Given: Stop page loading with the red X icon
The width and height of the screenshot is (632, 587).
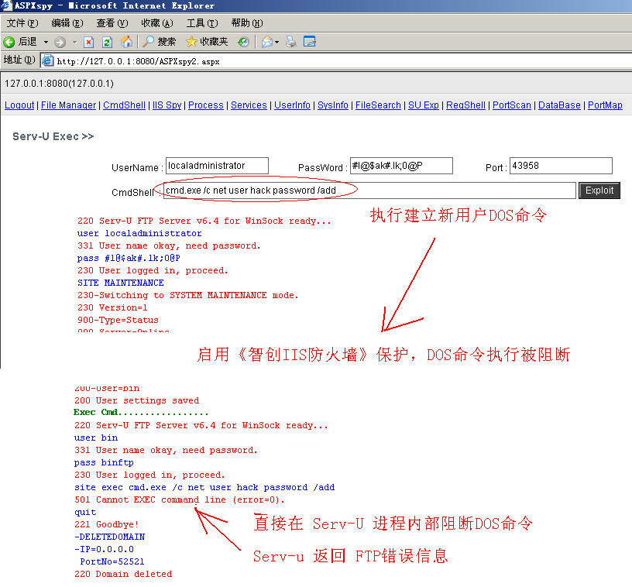Looking at the screenshot, I should tap(88, 42).
